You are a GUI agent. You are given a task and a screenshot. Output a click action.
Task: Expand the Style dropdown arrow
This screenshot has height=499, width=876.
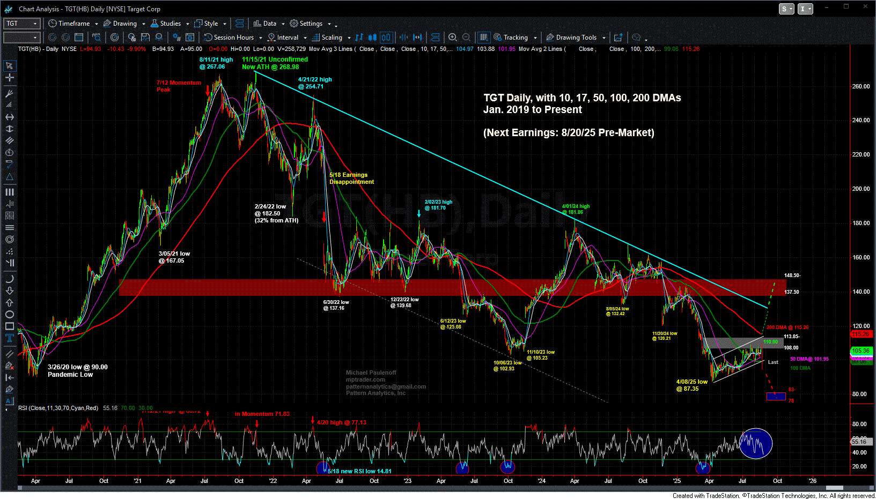[225, 24]
